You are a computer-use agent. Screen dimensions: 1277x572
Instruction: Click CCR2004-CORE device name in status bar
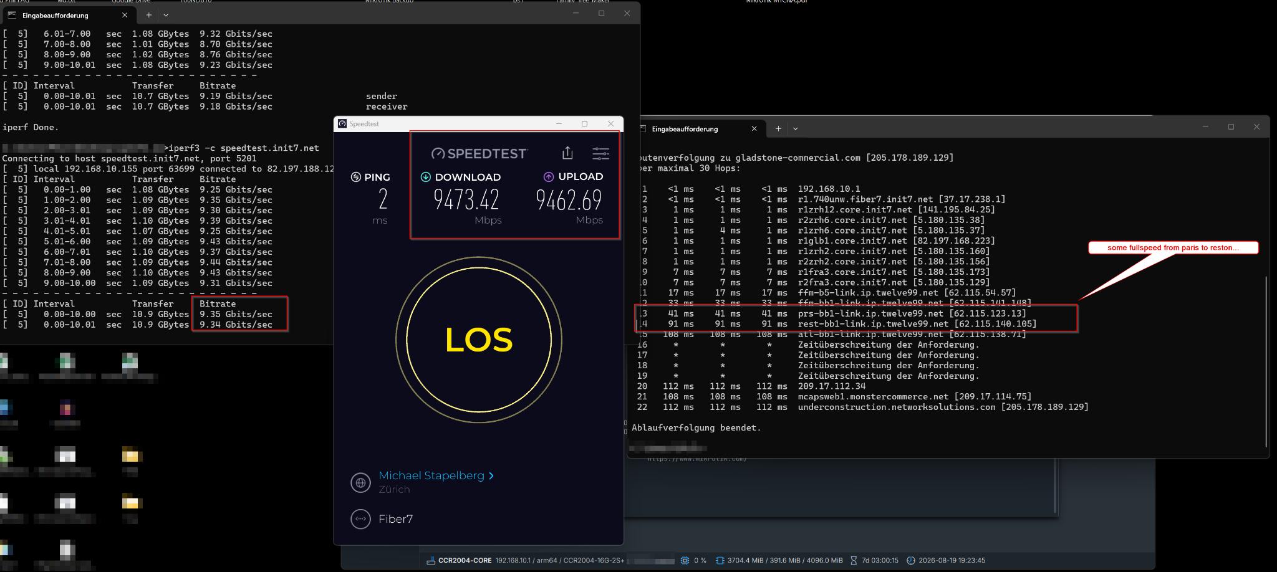[465, 560]
